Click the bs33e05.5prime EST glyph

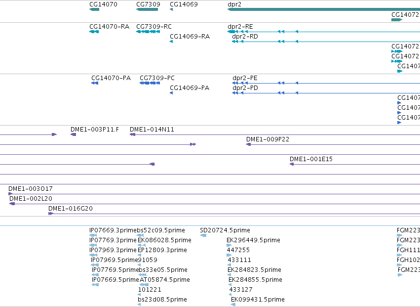tap(143, 275)
